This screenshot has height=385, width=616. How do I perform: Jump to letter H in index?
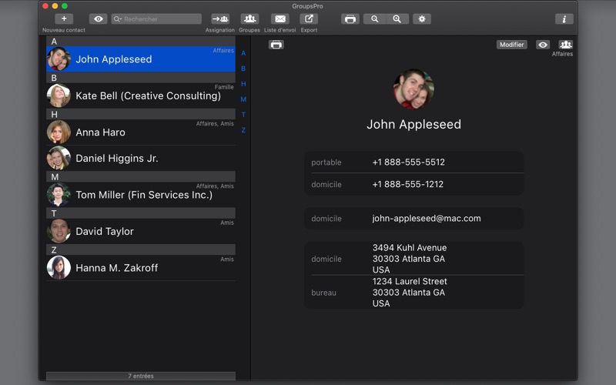coord(243,84)
